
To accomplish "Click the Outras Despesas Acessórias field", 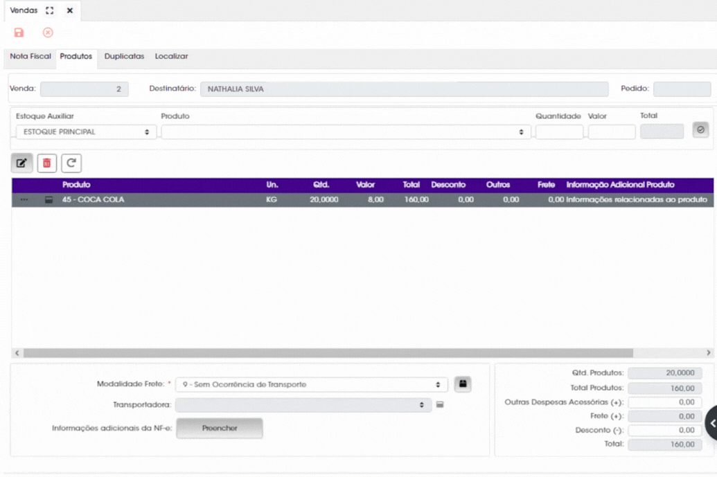I will 665,402.
